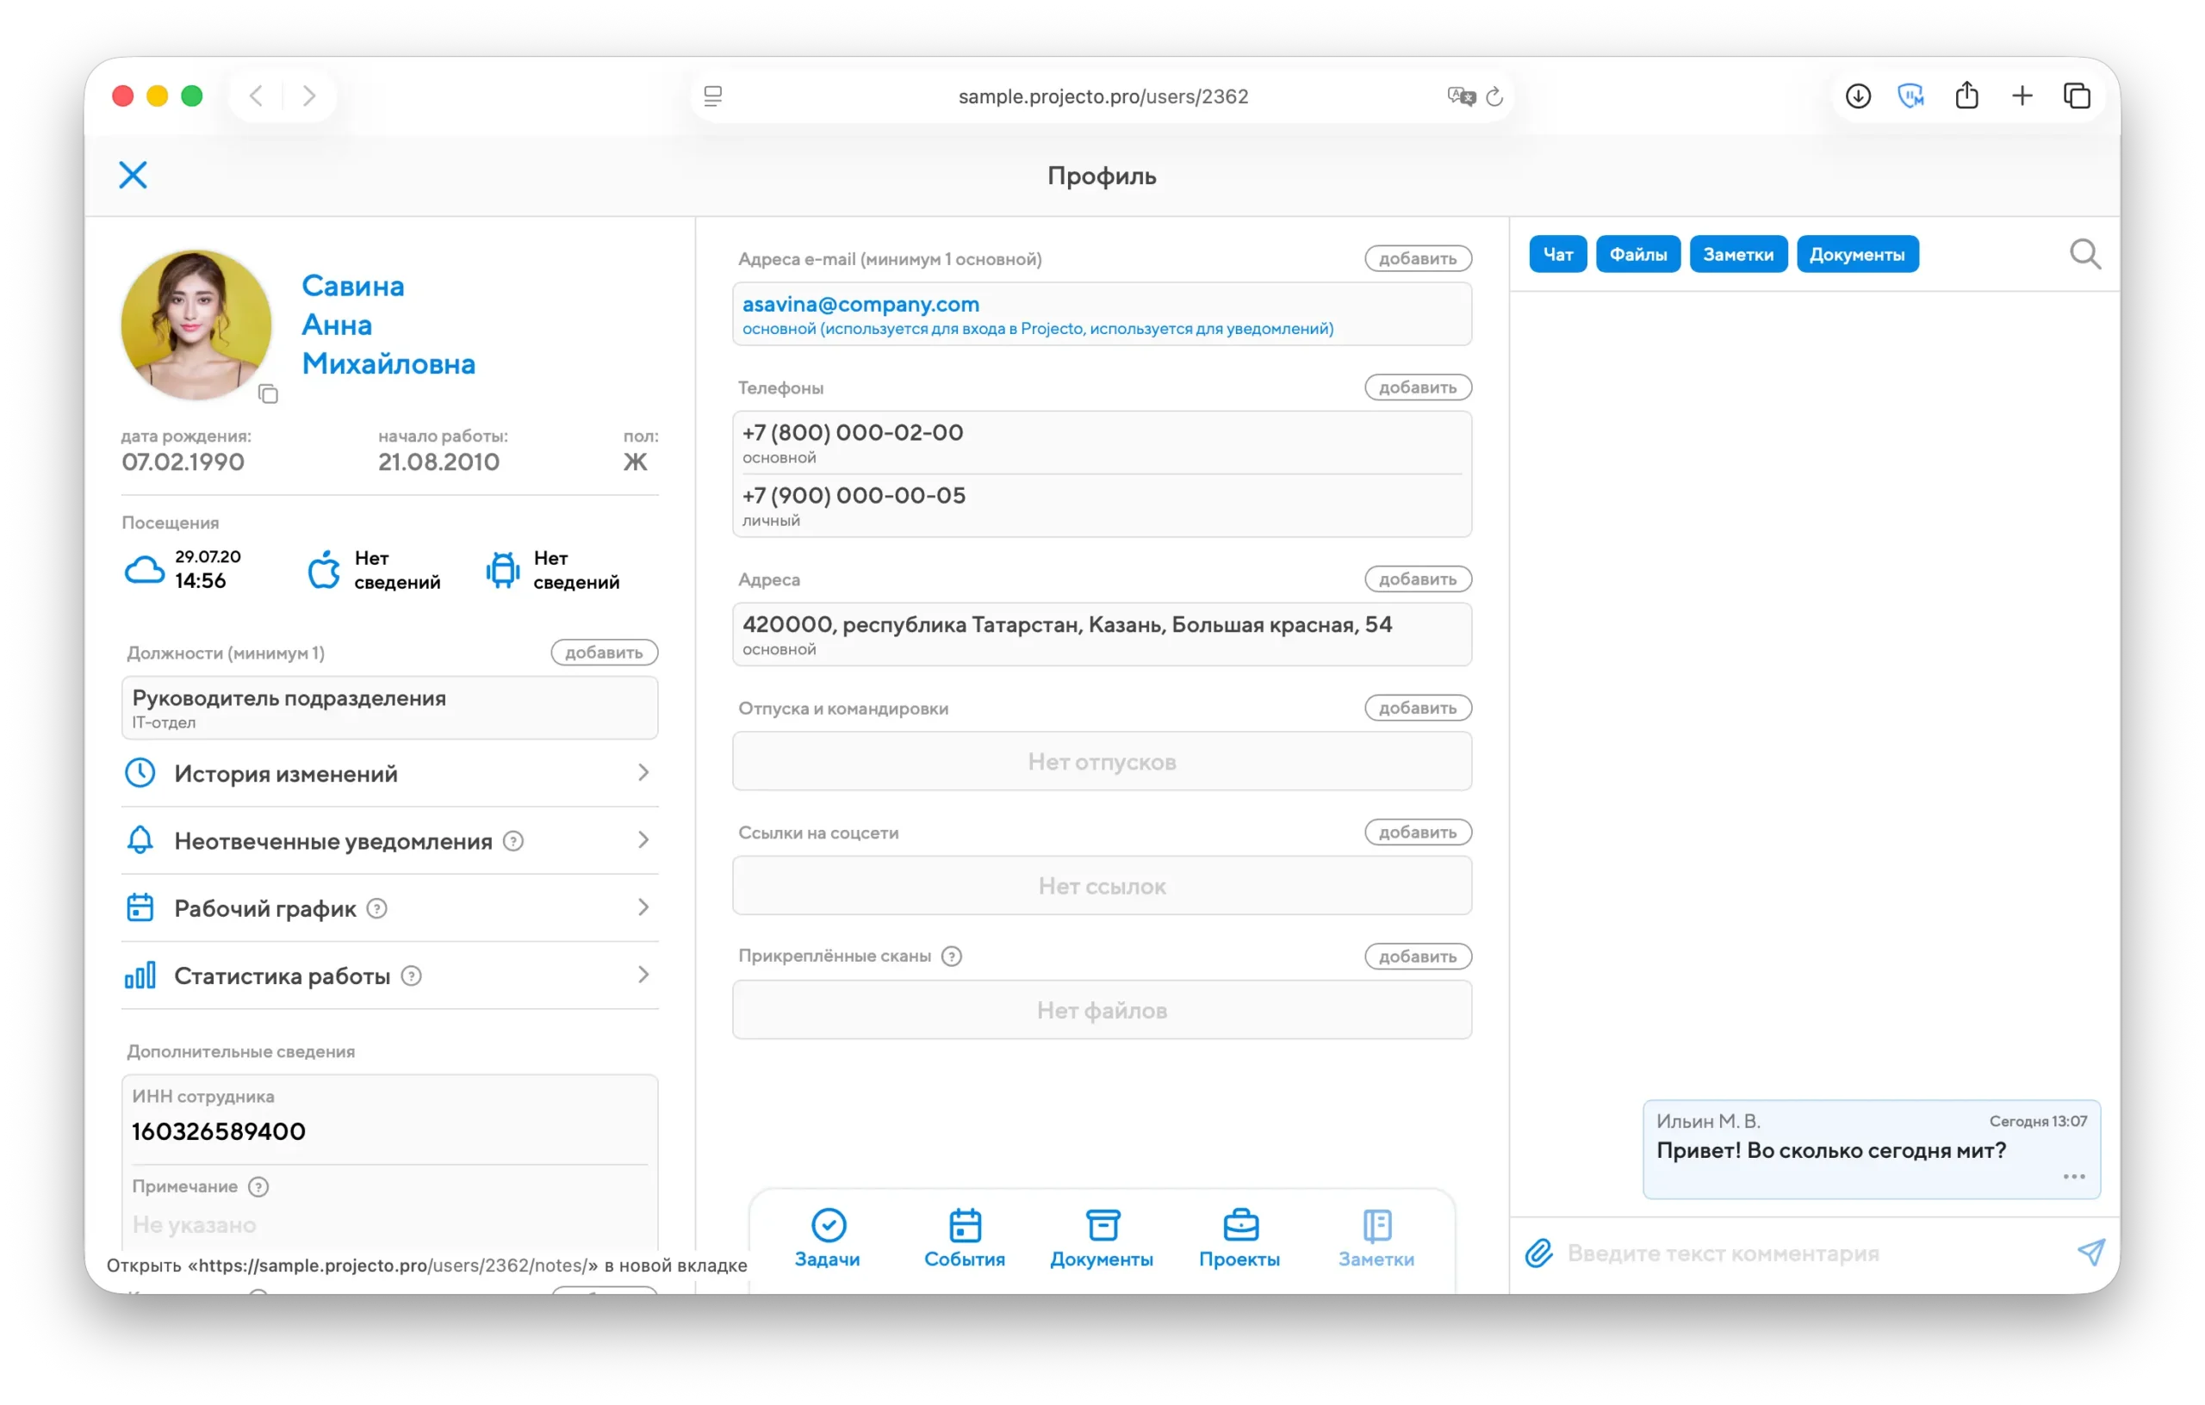2205x1405 pixels.
Task: Click Руководитель подразделения position entry
Action: coord(389,709)
